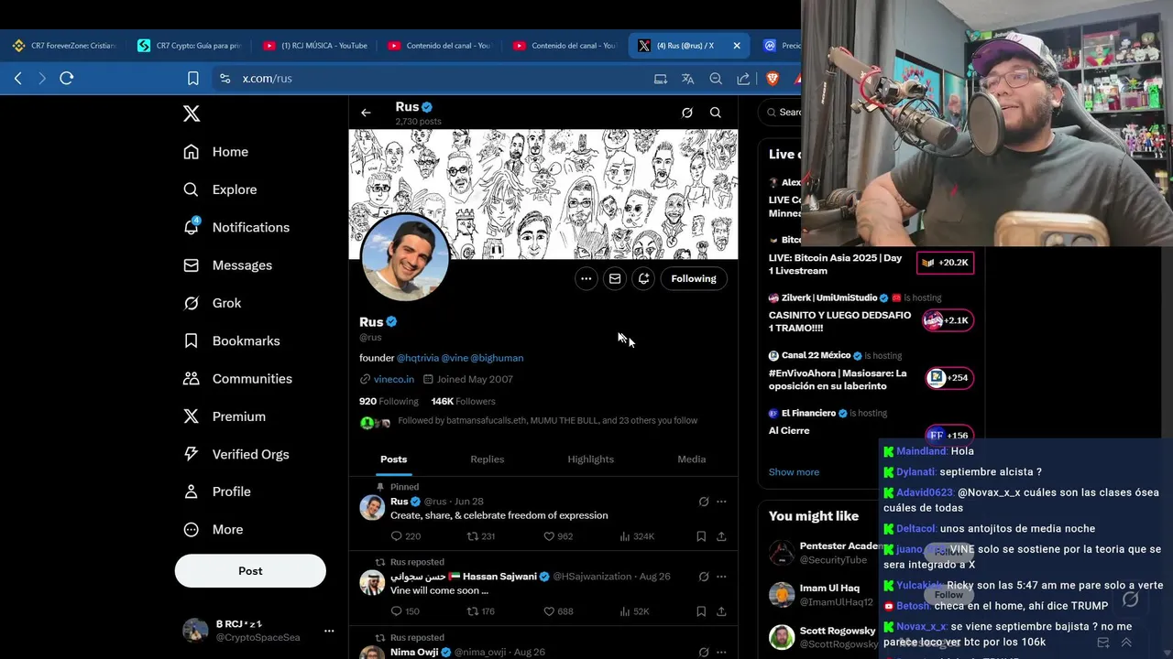Screen dimensions: 1173x659
Task: Join the CASINITO live space +2.1K
Action: (x=948, y=320)
